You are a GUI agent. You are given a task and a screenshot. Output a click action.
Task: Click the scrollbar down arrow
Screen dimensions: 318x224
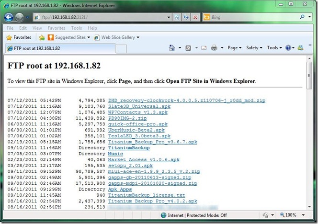pyautogui.click(x=309, y=207)
